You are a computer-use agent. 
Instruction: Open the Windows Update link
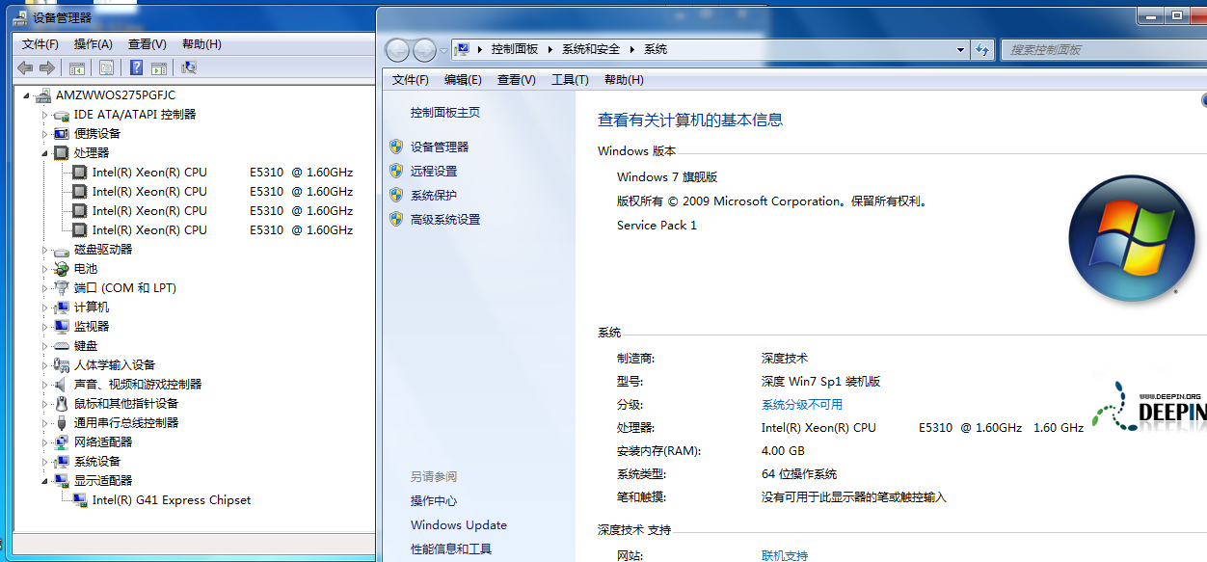coord(459,525)
